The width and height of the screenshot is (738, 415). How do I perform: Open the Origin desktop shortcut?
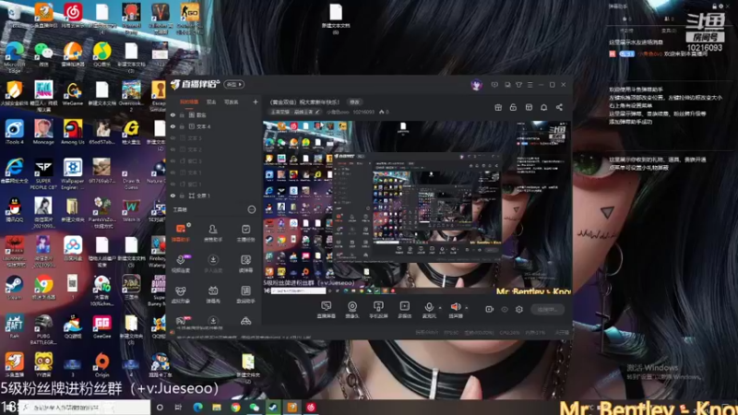(x=101, y=365)
